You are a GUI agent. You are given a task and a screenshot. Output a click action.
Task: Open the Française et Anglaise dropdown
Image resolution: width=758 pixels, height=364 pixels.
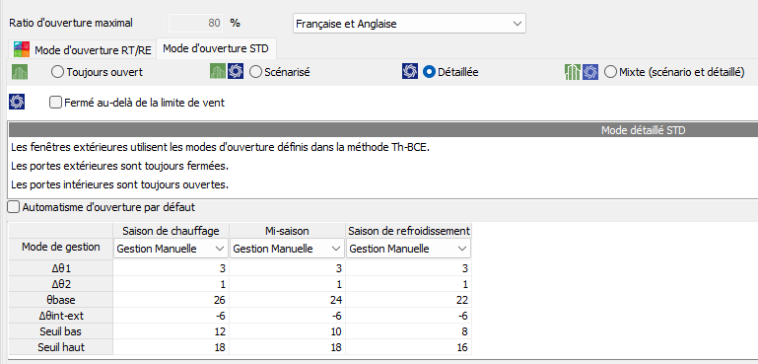click(x=409, y=24)
